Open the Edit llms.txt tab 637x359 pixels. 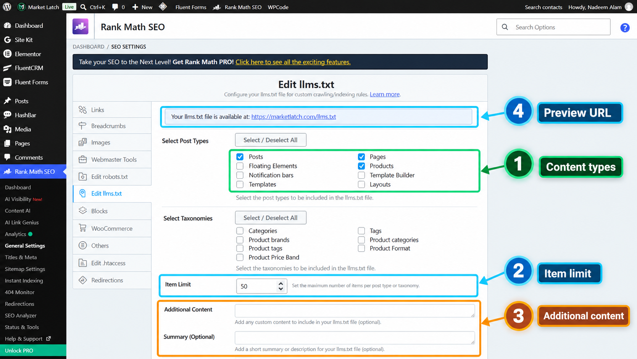(x=112, y=194)
